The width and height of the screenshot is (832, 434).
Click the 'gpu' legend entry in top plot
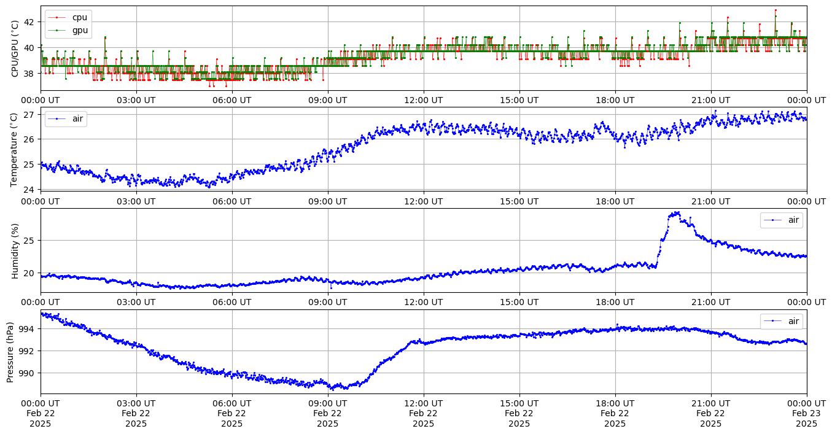[68, 29]
